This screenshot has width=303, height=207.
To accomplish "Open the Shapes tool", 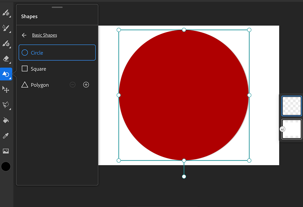I will click(x=6, y=74).
